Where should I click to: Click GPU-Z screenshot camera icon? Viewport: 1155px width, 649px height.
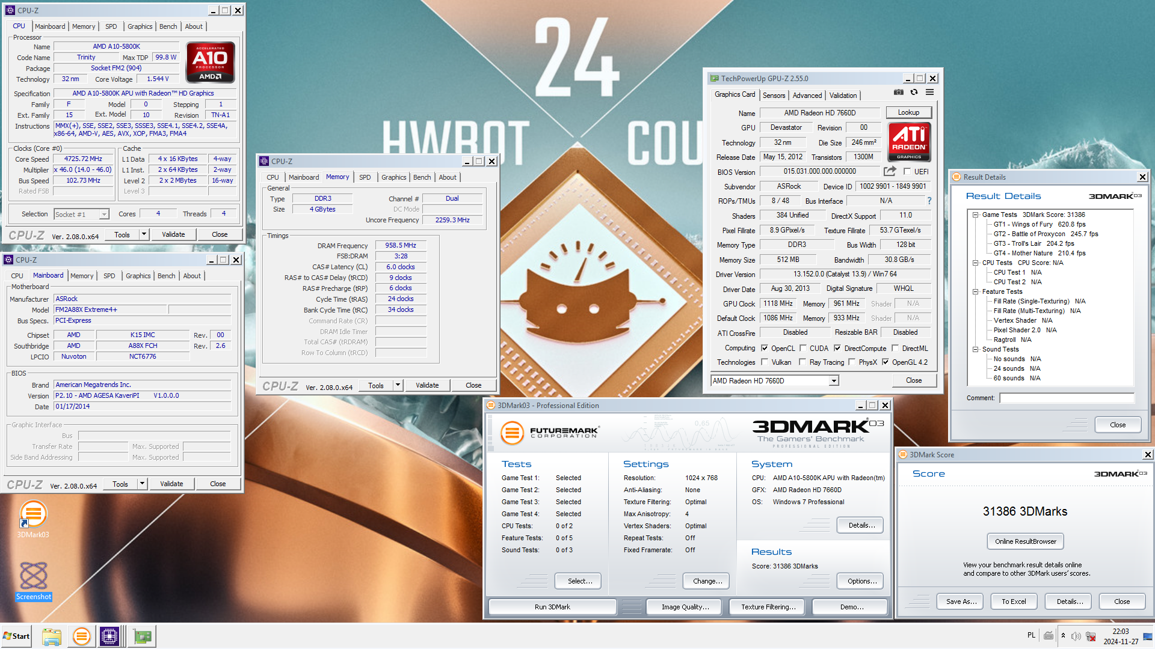coord(898,92)
